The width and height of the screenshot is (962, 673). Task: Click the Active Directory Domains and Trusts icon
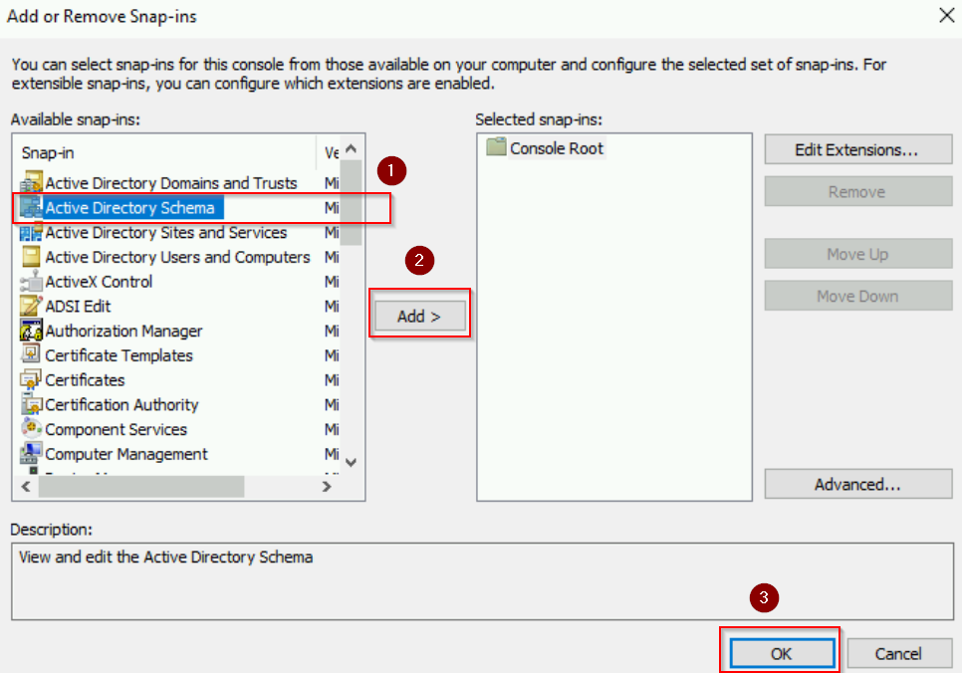(31, 183)
